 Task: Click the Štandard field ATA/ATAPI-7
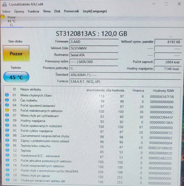tap(125, 75)
